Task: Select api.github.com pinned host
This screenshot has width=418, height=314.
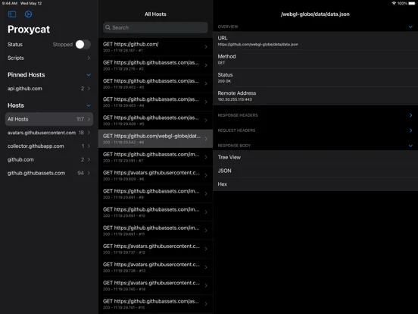Action: tap(49, 89)
